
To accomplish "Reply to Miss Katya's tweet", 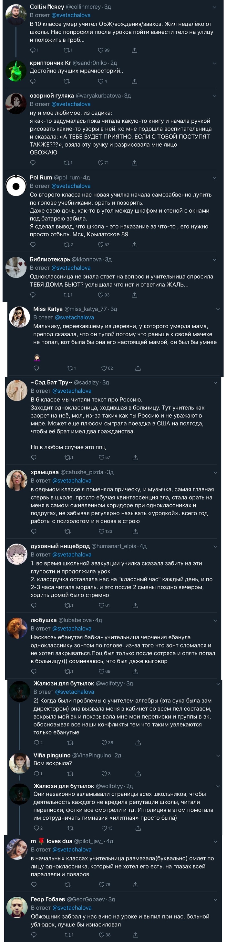I will [x=36, y=368].
